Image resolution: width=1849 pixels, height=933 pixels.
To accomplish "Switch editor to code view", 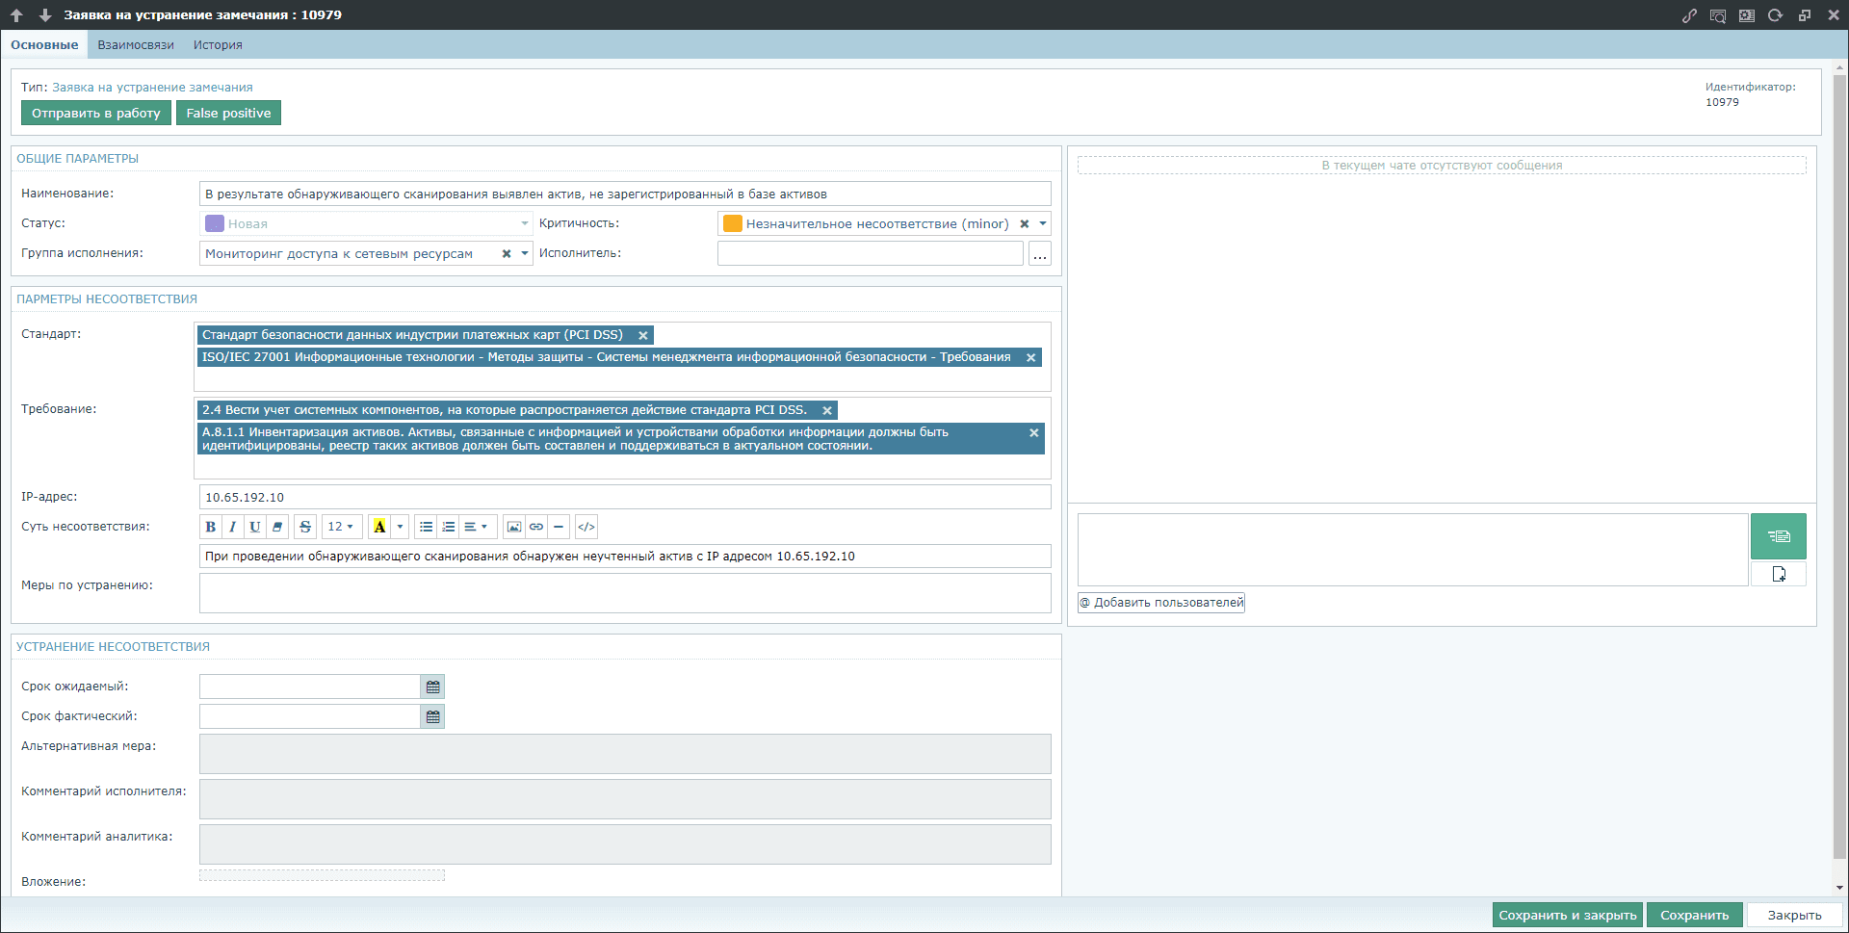I will [586, 527].
